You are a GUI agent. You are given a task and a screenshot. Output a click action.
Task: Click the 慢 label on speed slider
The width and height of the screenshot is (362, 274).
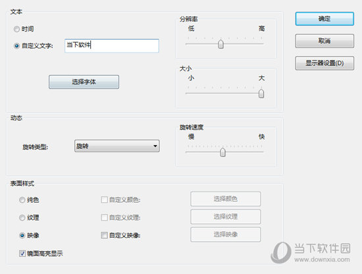[x=191, y=137]
